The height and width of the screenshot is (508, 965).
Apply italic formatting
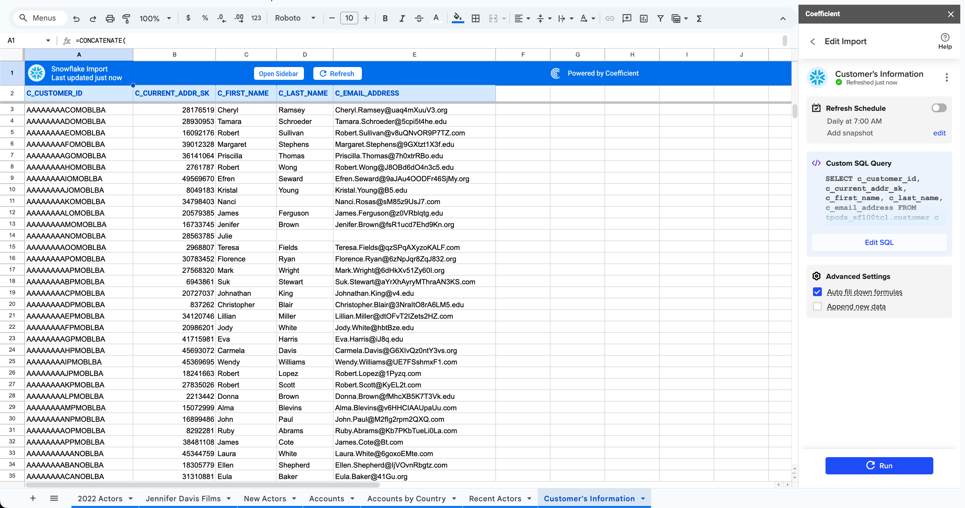pyautogui.click(x=402, y=18)
